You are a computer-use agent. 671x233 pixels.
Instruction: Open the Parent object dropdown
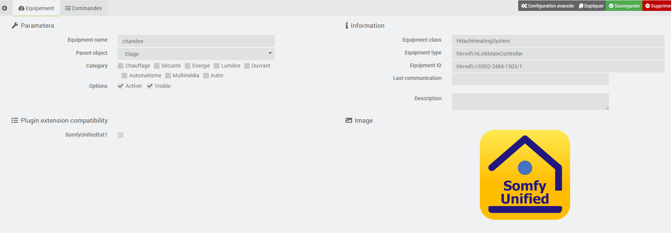(x=196, y=54)
